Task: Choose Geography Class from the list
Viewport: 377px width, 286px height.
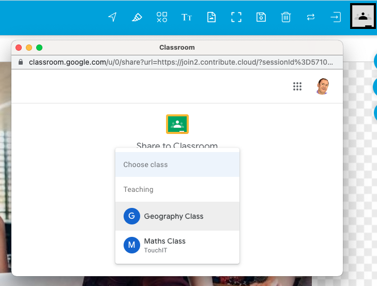Action: tap(177, 216)
